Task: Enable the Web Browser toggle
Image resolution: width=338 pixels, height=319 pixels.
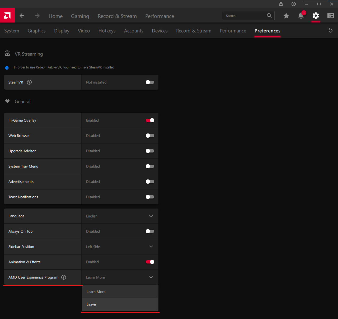Action: tap(150, 136)
